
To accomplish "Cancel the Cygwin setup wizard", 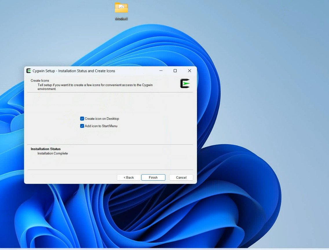I will tap(181, 177).
